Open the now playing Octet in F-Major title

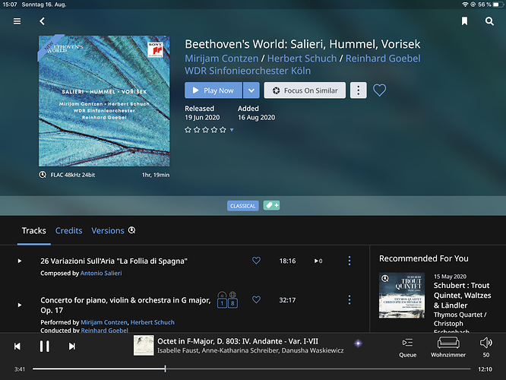click(238, 341)
